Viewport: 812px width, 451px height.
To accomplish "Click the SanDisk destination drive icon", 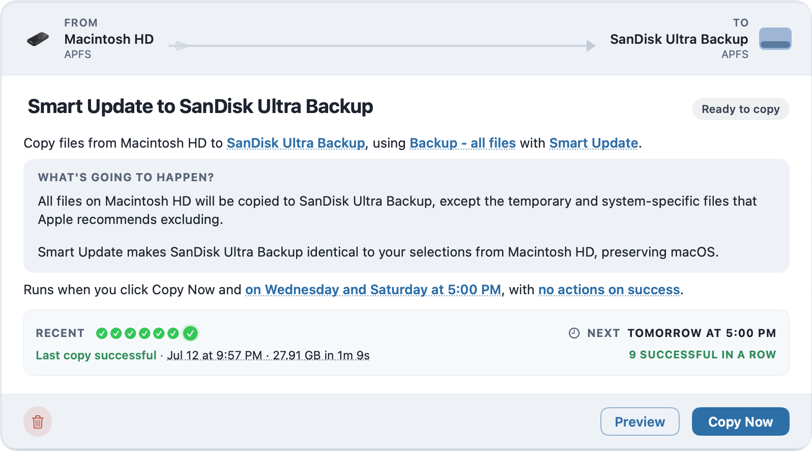I will pos(775,39).
